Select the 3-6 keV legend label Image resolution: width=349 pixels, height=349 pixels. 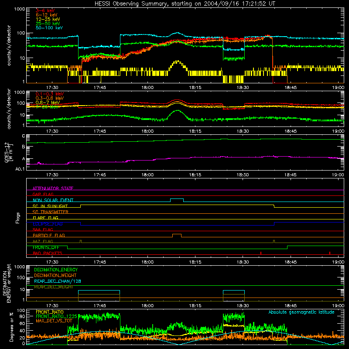(x=45, y=10)
